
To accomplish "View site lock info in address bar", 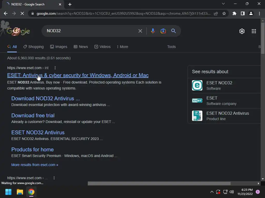I will (33, 13).
